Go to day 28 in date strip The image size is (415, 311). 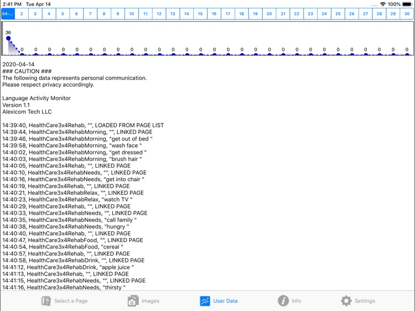coord(379,14)
